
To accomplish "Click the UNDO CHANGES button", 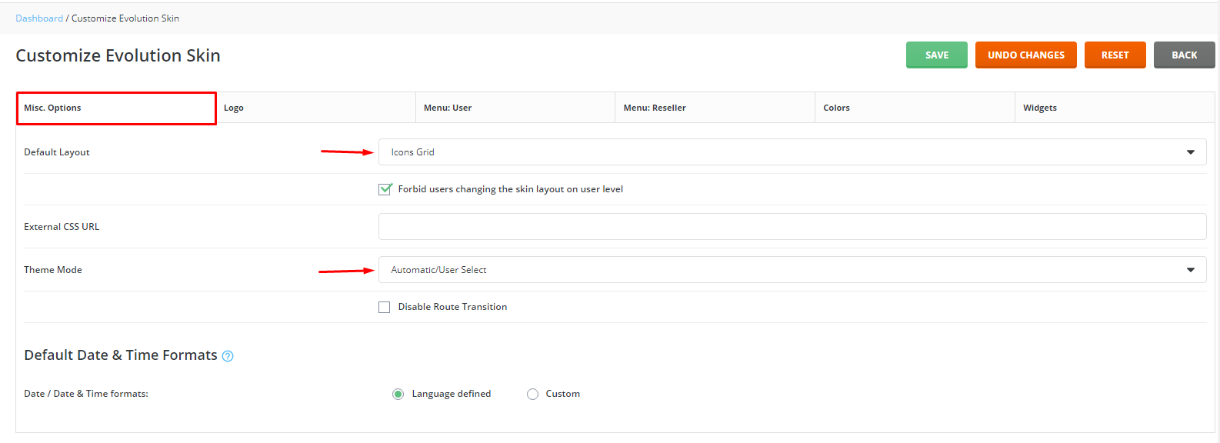I will [1026, 55].
